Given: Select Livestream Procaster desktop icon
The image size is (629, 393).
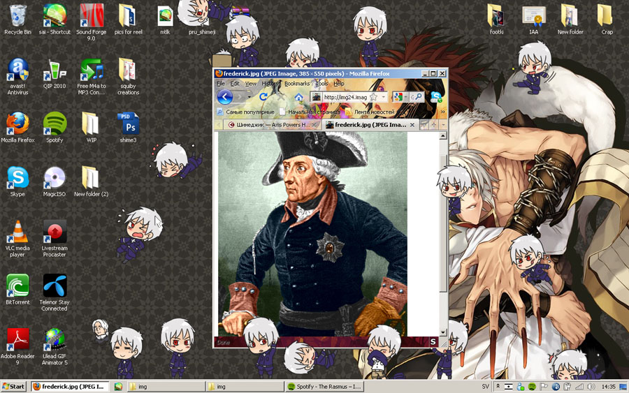Looking at the screenshot, I should [x=55, y=238].
